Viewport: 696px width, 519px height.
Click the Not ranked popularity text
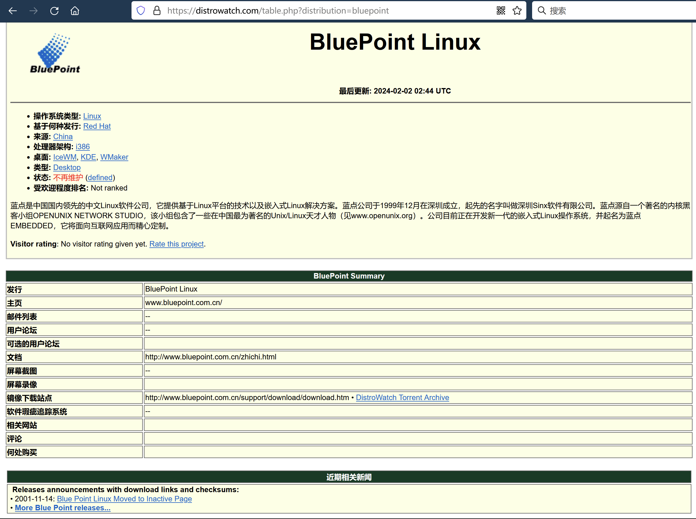click(x=109, y=188)
